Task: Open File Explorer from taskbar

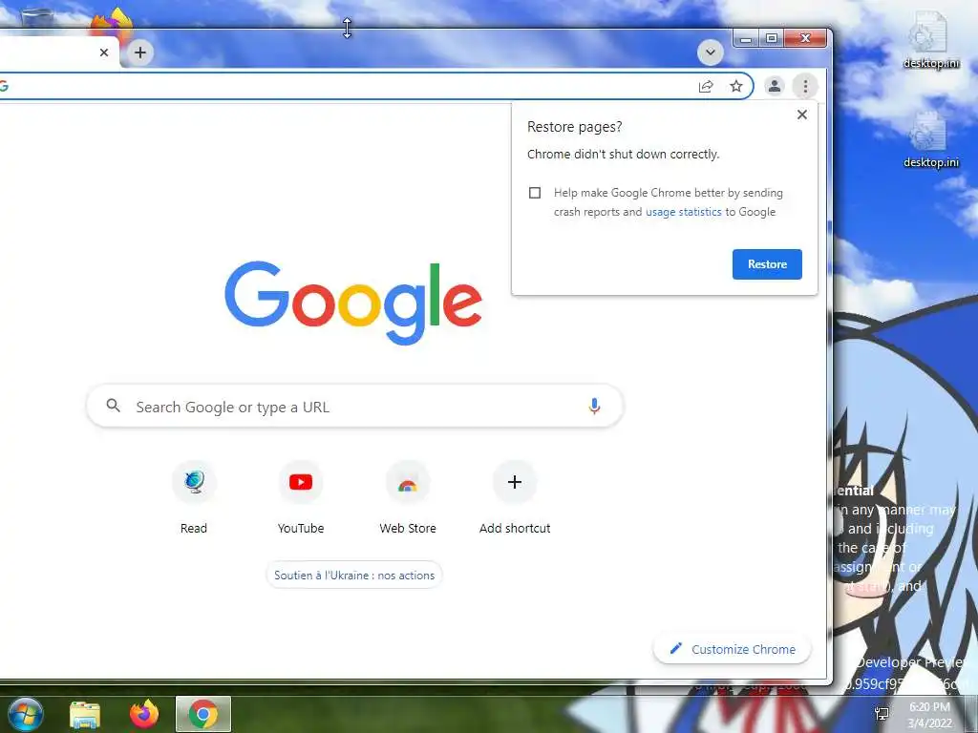Action: [x=85, y=714]
